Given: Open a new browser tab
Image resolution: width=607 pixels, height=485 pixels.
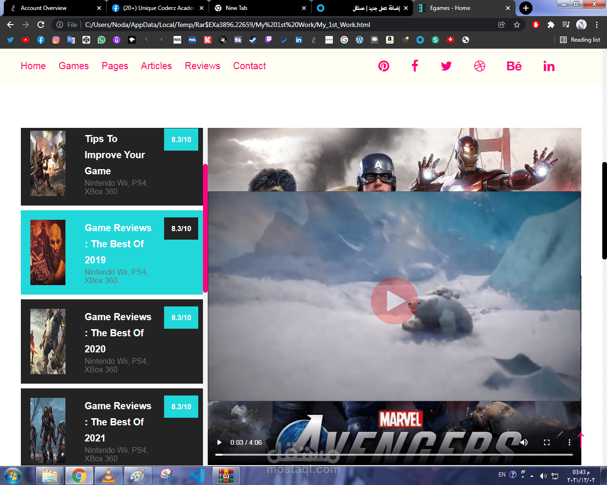Looking at the screenshot, I should tap(525, 8).
